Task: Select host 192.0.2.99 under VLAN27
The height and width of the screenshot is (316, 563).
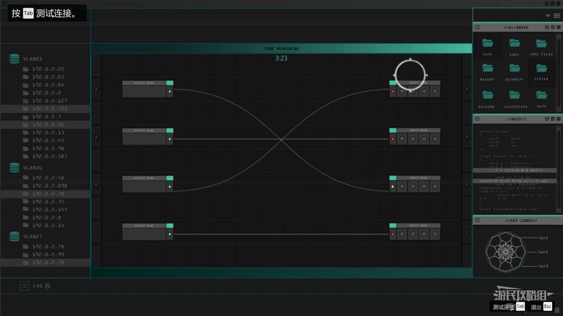Action: coord(48,254)
